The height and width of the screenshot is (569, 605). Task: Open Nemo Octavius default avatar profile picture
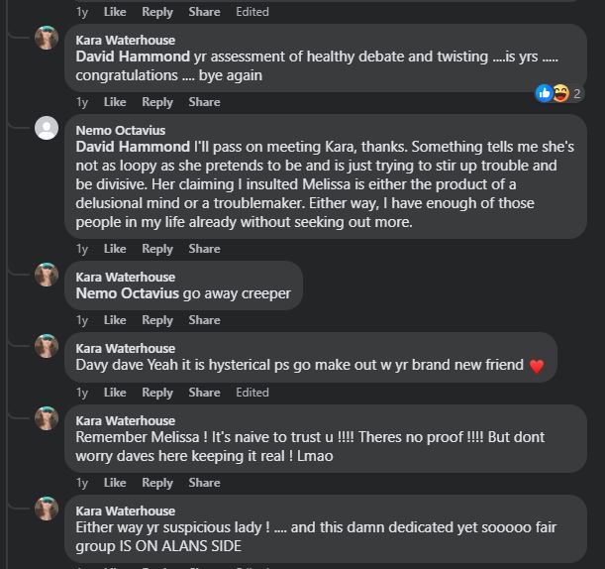point(47,128)
